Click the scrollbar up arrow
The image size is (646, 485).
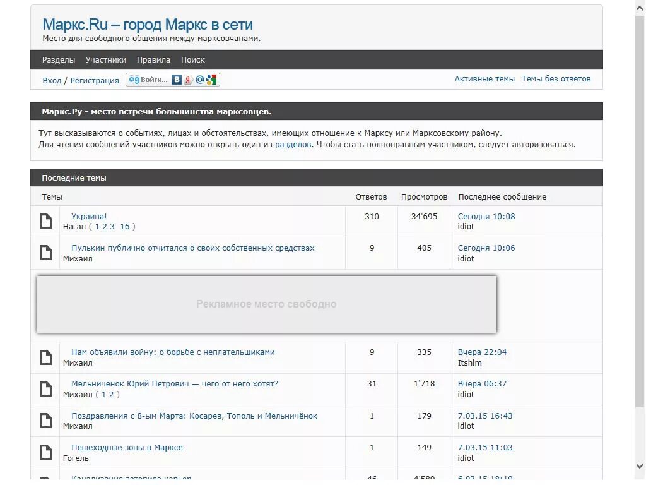click(640, 8)
